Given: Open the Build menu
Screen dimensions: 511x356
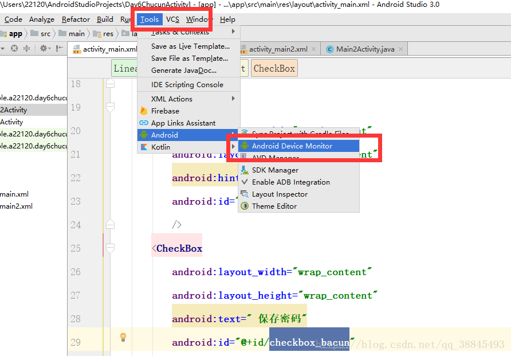Looking at the screenshot, I should tap(105, 19).
